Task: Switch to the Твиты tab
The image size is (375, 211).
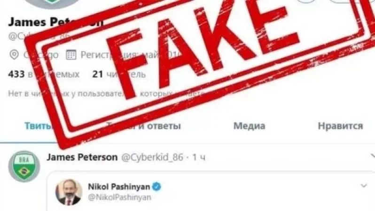Action: [x=38, y=126]
